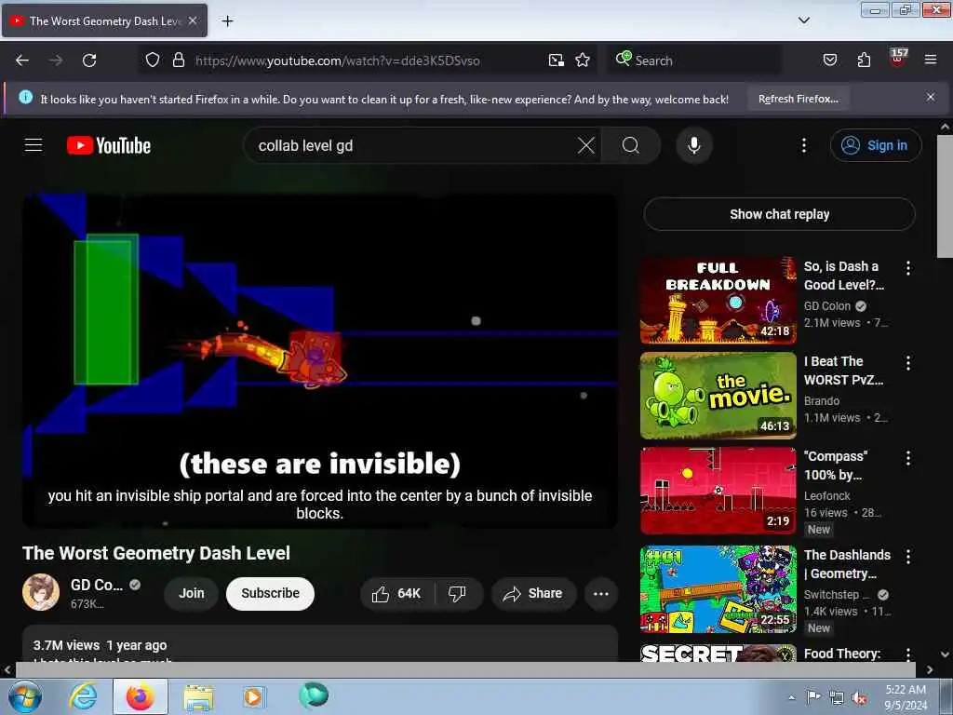
Task: Open the tracking protection shield icon
Action: [x=153, y=61]
